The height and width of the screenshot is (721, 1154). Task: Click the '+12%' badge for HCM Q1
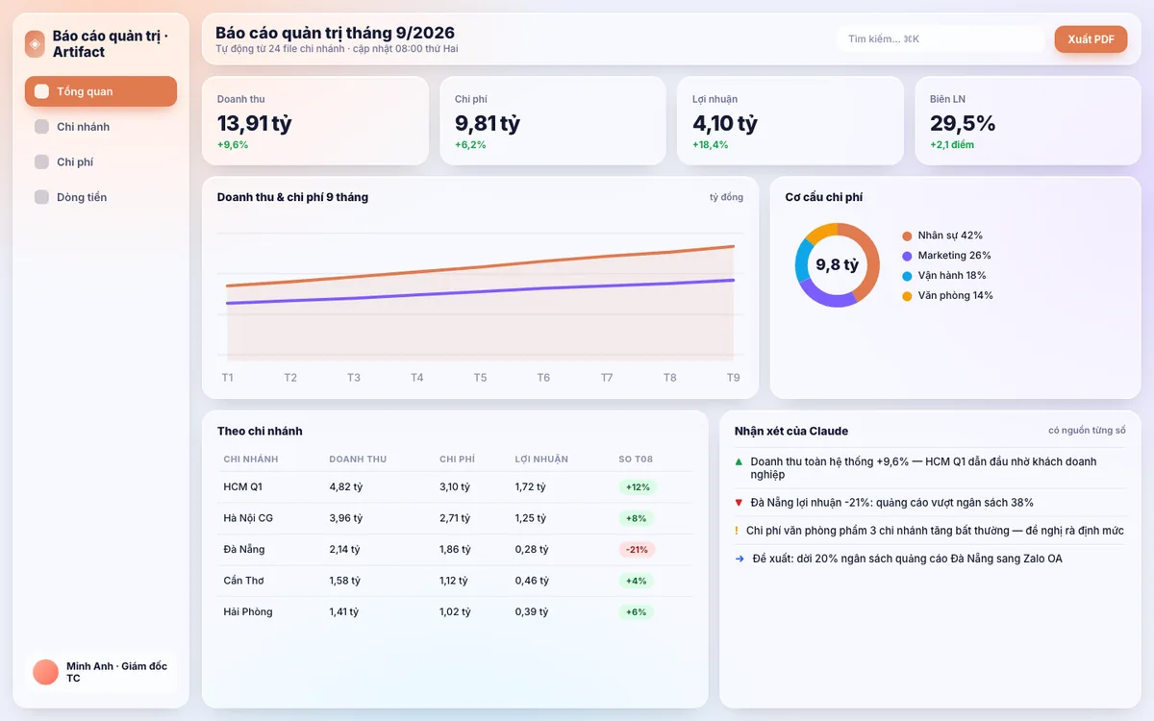(638, 487)
